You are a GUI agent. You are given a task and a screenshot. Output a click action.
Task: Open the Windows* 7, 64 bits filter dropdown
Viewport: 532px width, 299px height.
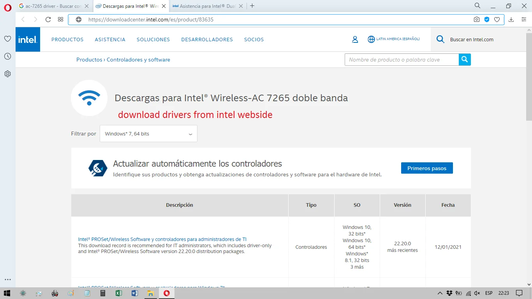pos(148,134)
